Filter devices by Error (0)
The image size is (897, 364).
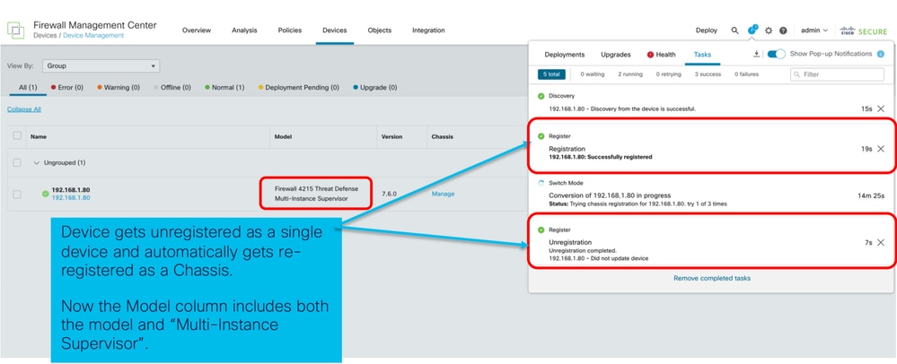pos(67,88)
